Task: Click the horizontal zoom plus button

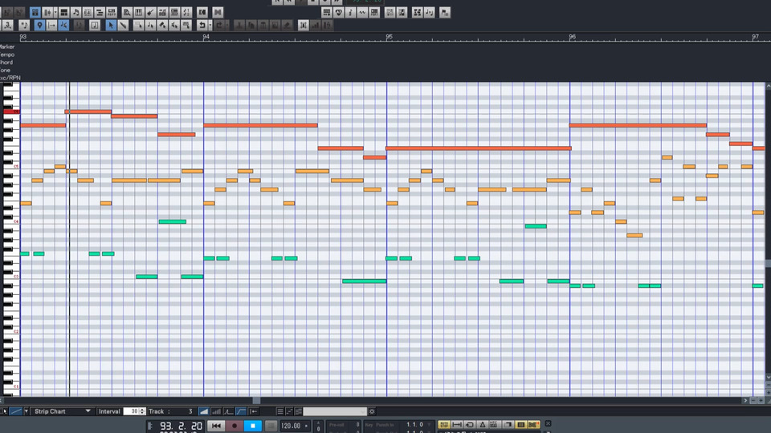Action: click(761, 401)
